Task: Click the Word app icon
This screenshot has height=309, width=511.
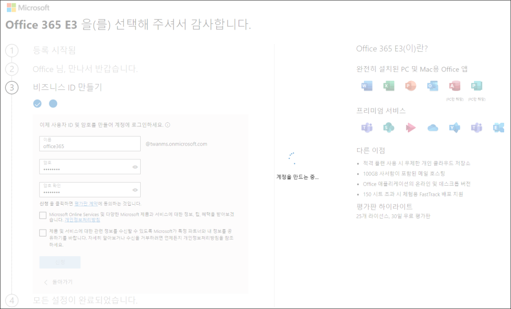Action: (367, 86)
